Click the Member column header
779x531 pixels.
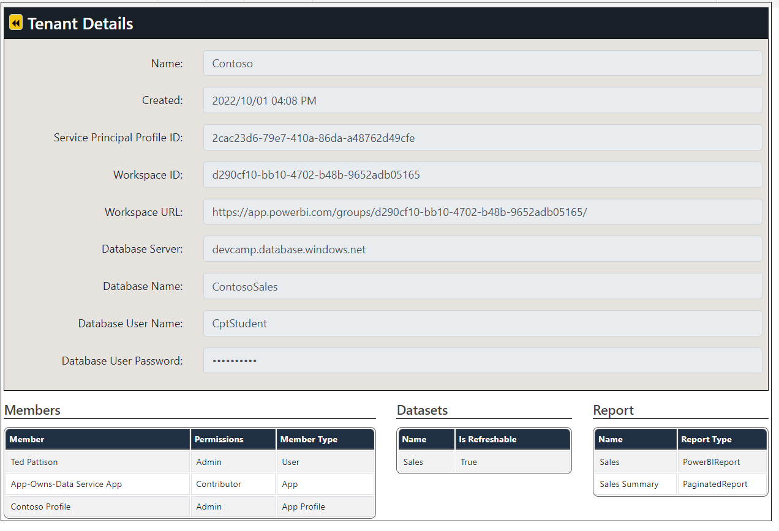98,439
